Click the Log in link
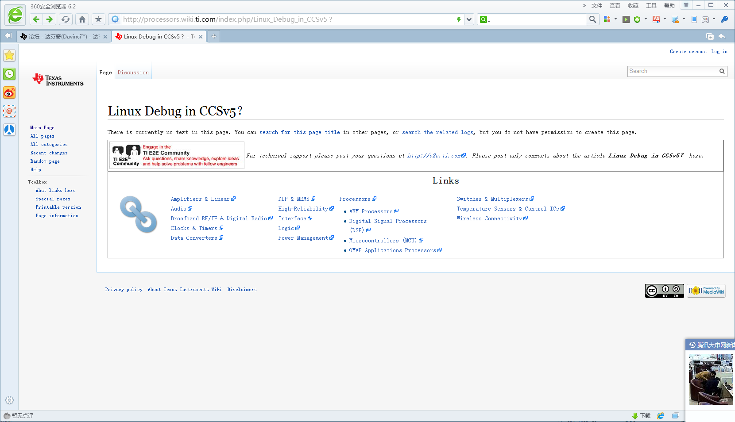The height and width of the screenshot is (422, 735). pos(720,52)
